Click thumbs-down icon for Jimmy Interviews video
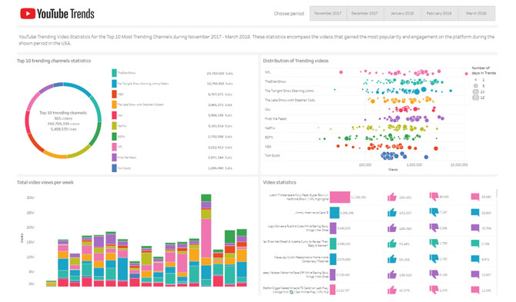Viewport: 516px width, 302px height. coord(434,212)
